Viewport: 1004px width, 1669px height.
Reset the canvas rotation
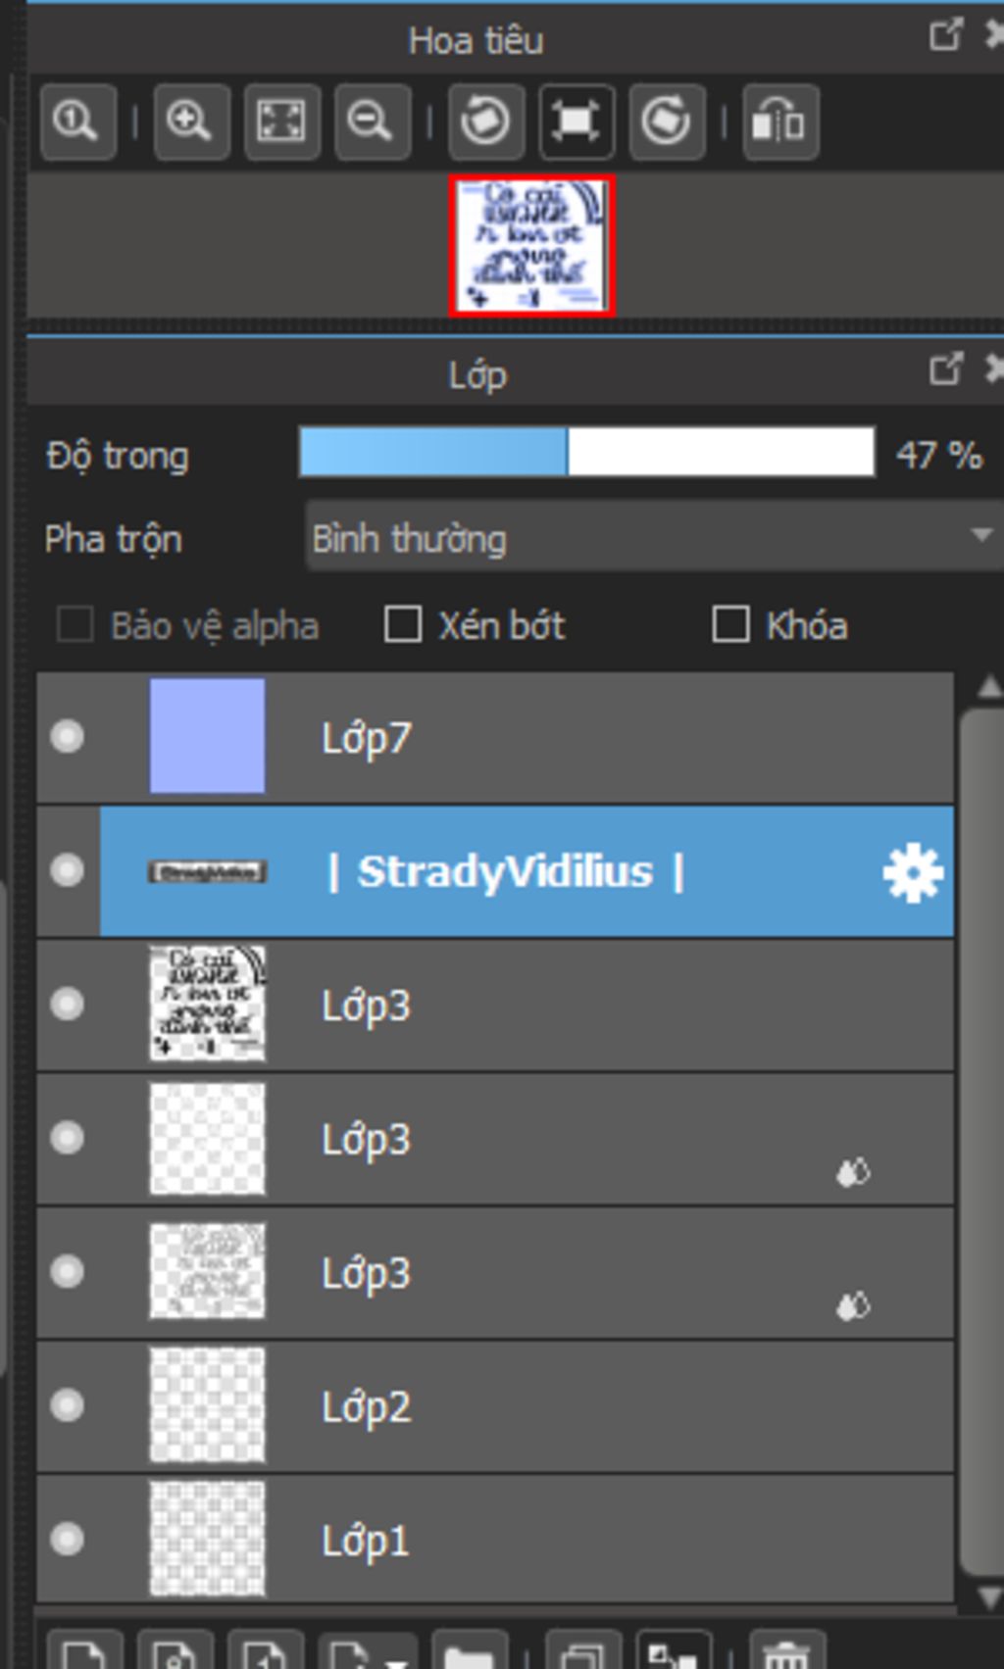pyautogui.click(x=577, y=123)
